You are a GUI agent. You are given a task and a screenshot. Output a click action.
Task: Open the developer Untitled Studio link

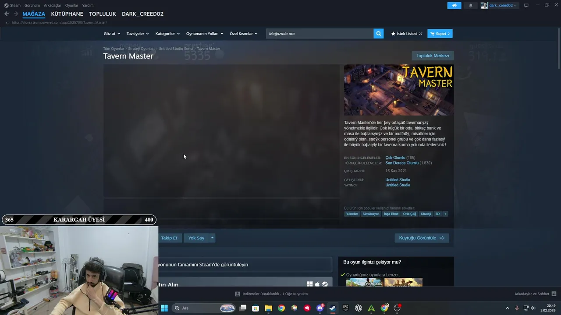[398, 180]
